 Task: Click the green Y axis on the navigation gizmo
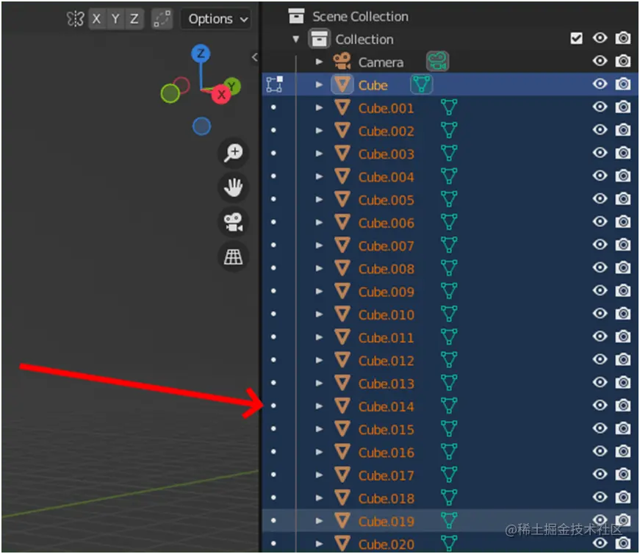click(x=233, y=85)
